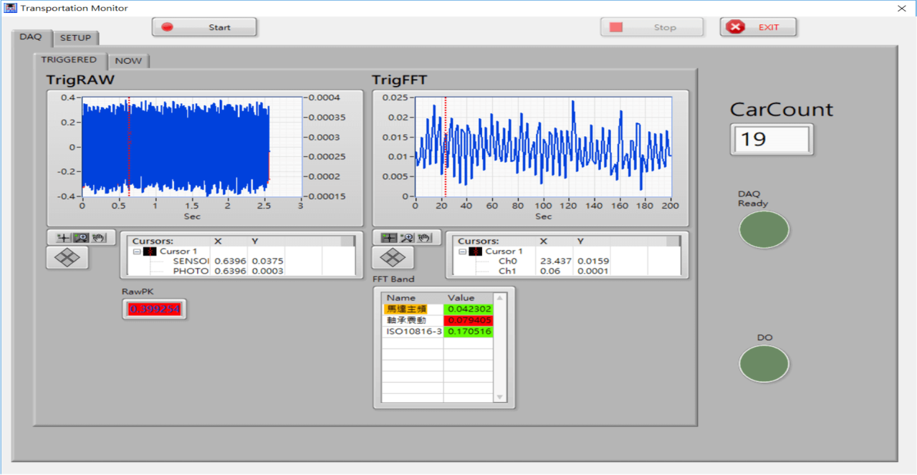This screenshot has width=917, height=475.
Task: Click the DAQ Ready indicator LED
Action: [x=764, y=230]
